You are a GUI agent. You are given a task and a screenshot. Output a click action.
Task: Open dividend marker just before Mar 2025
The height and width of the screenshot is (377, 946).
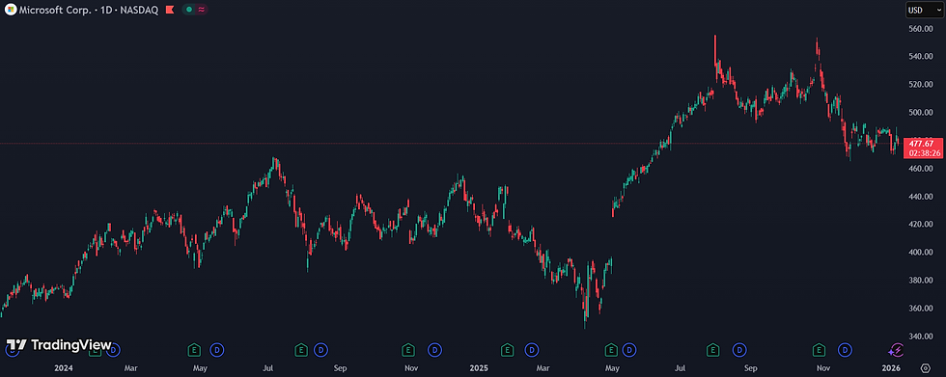532,349
